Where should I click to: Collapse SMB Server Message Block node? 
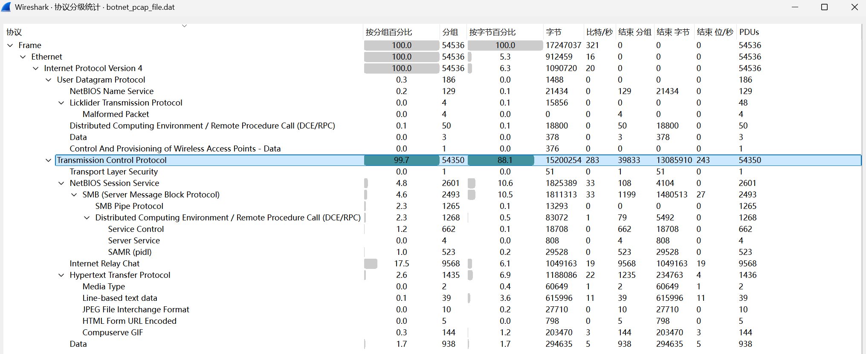click(74, 194)
